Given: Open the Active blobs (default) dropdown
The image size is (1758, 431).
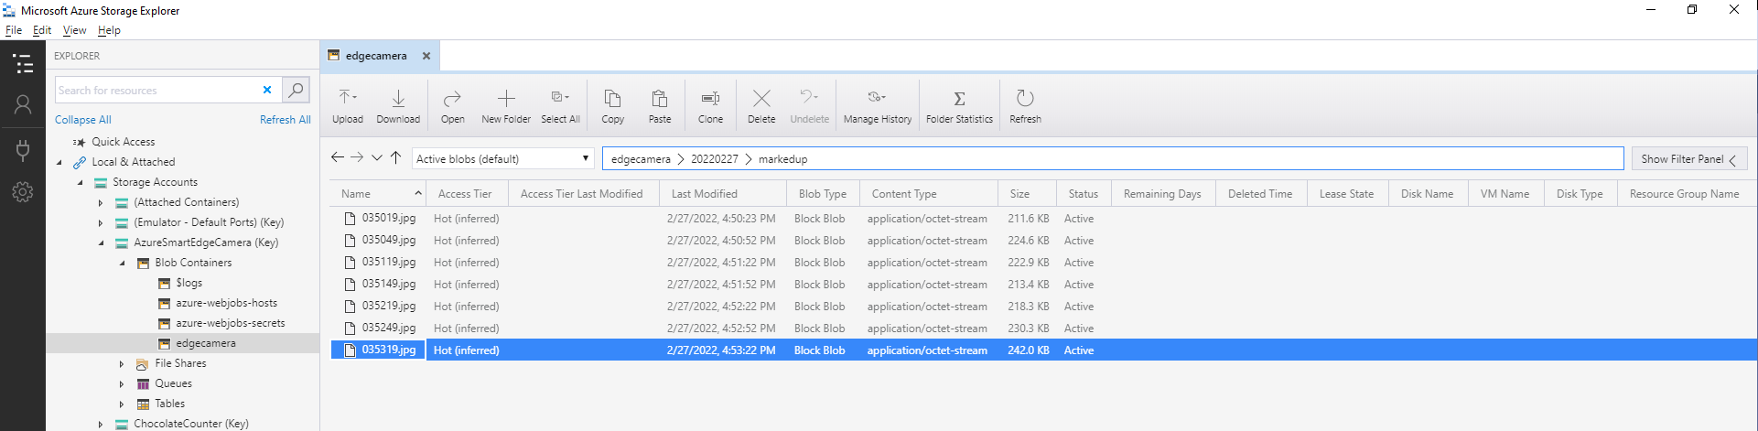Looking at the screenshot, I should point(502,159).
